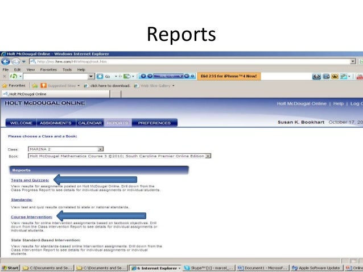Open Favorites center star button
Image resolution: width=363 pixels, height=272 pixels.
pos(14,86)
